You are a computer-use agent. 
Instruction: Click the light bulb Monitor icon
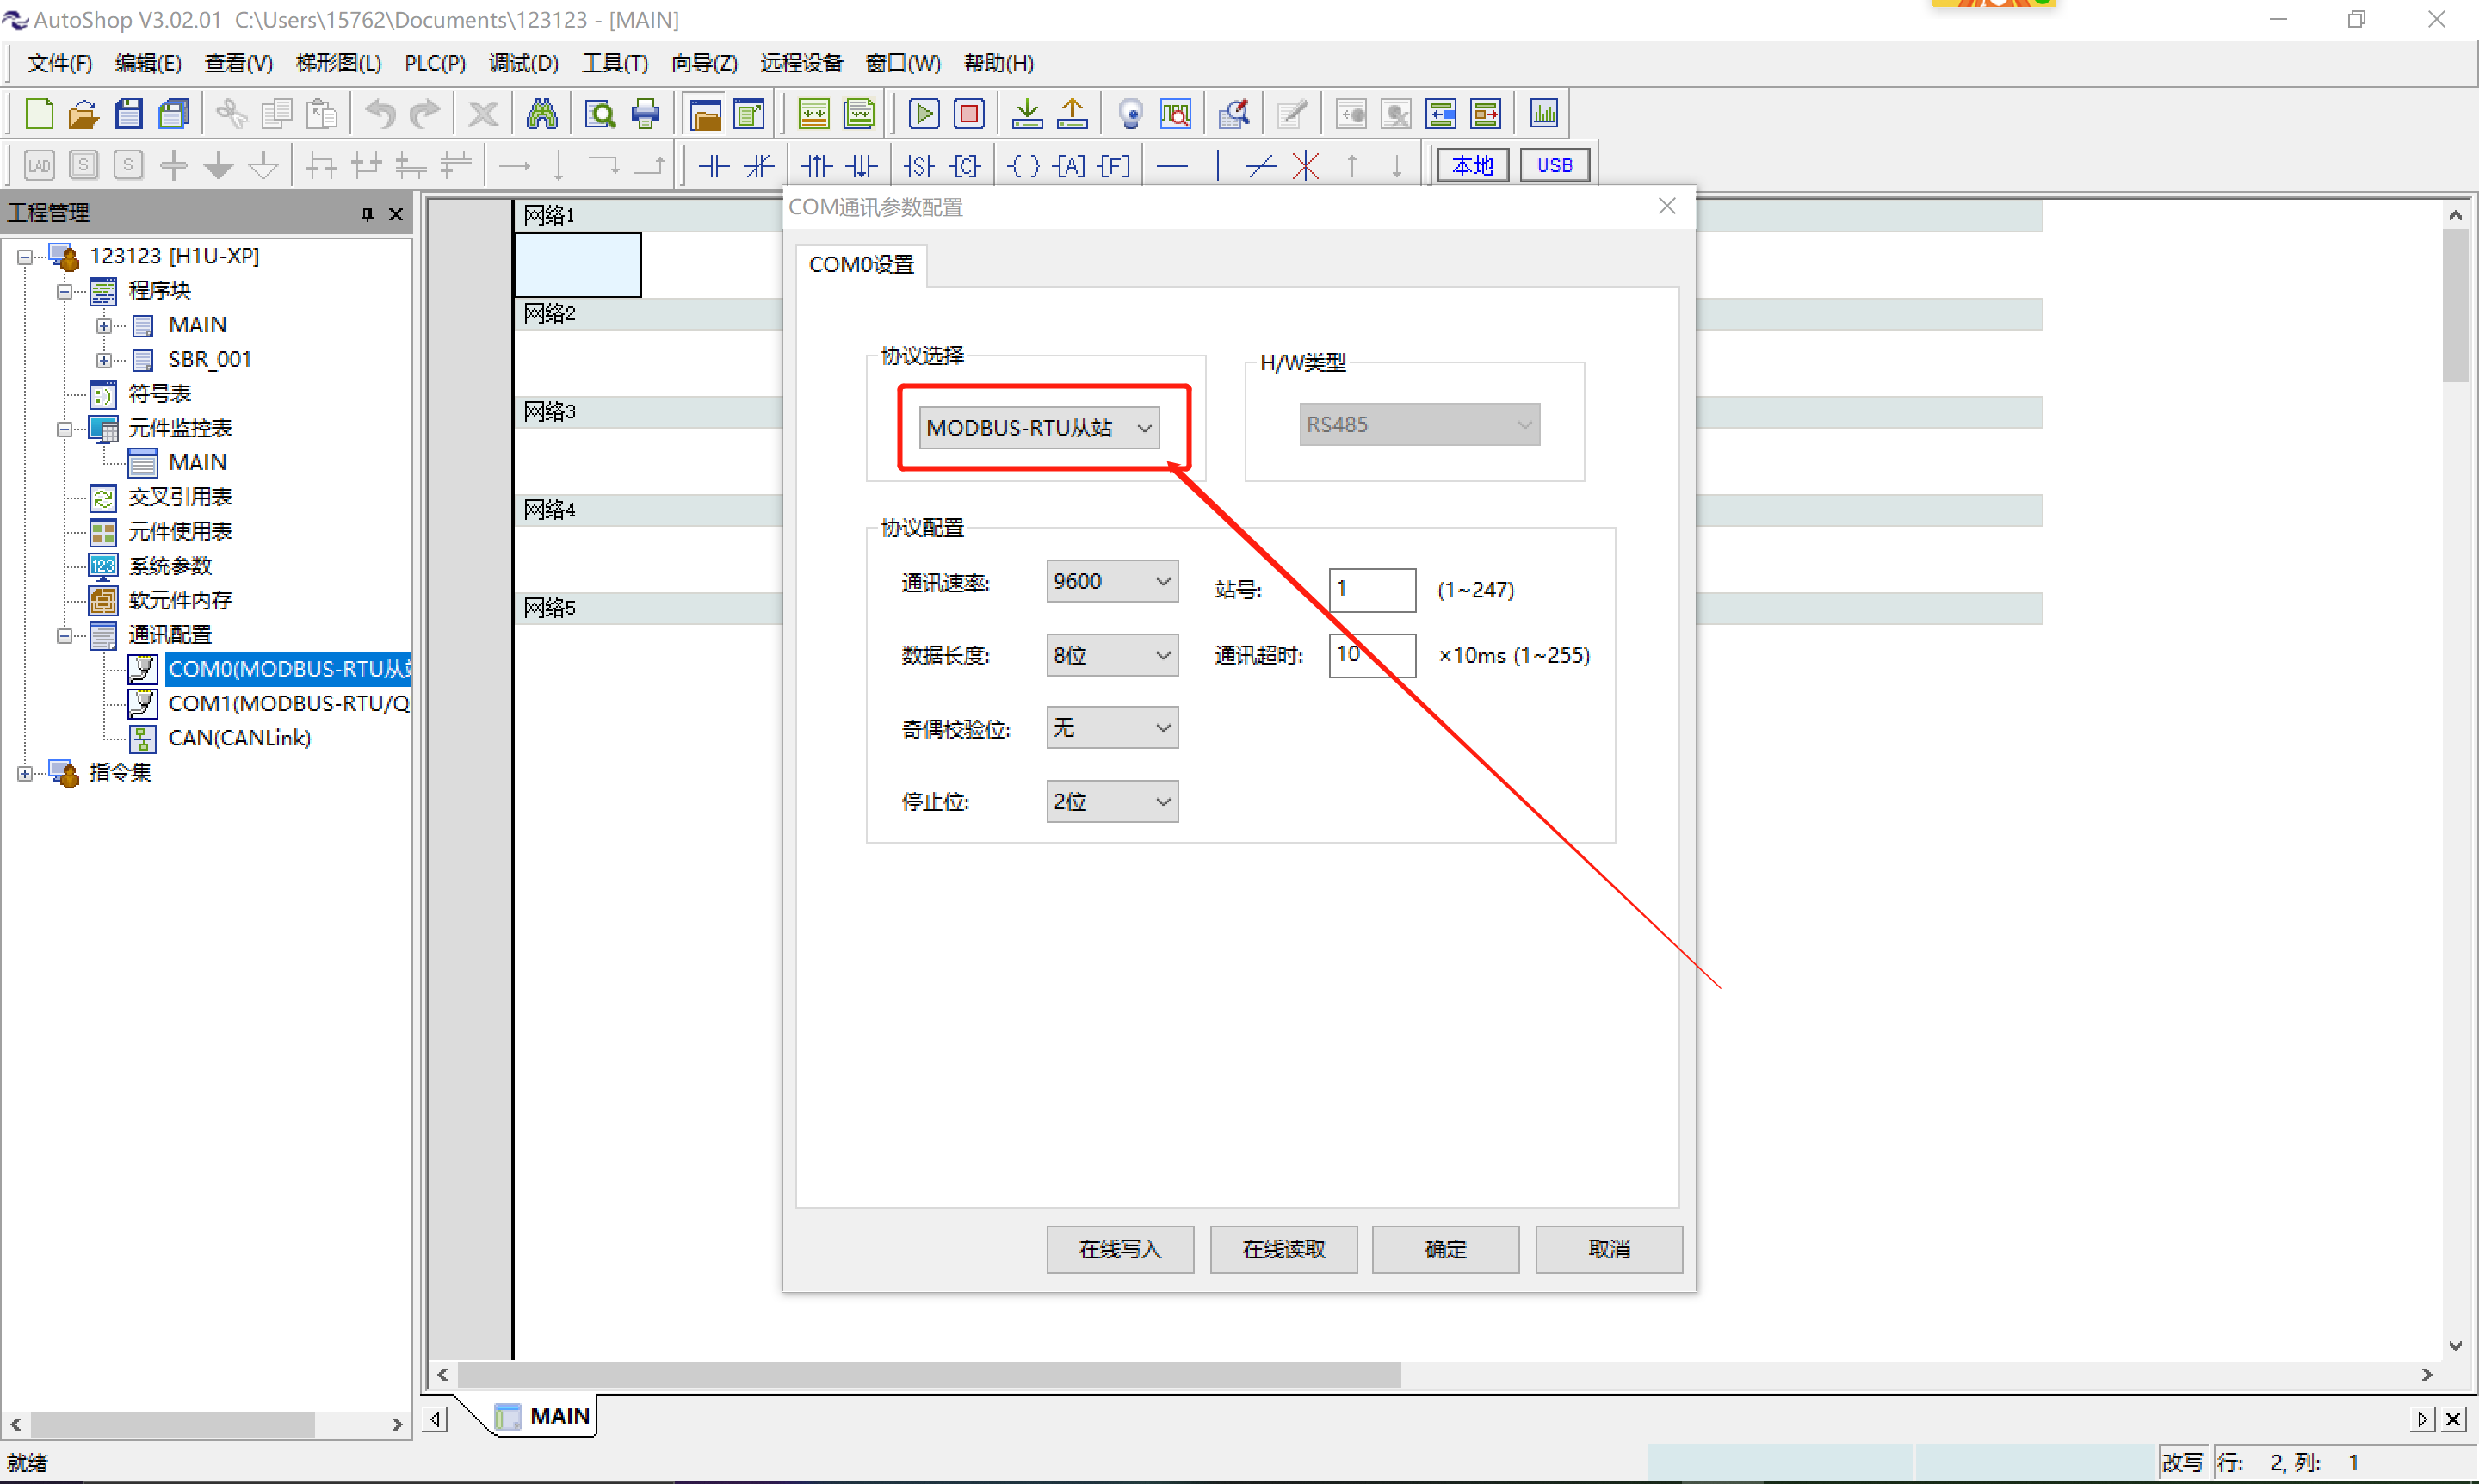[x=1131, y=114]
